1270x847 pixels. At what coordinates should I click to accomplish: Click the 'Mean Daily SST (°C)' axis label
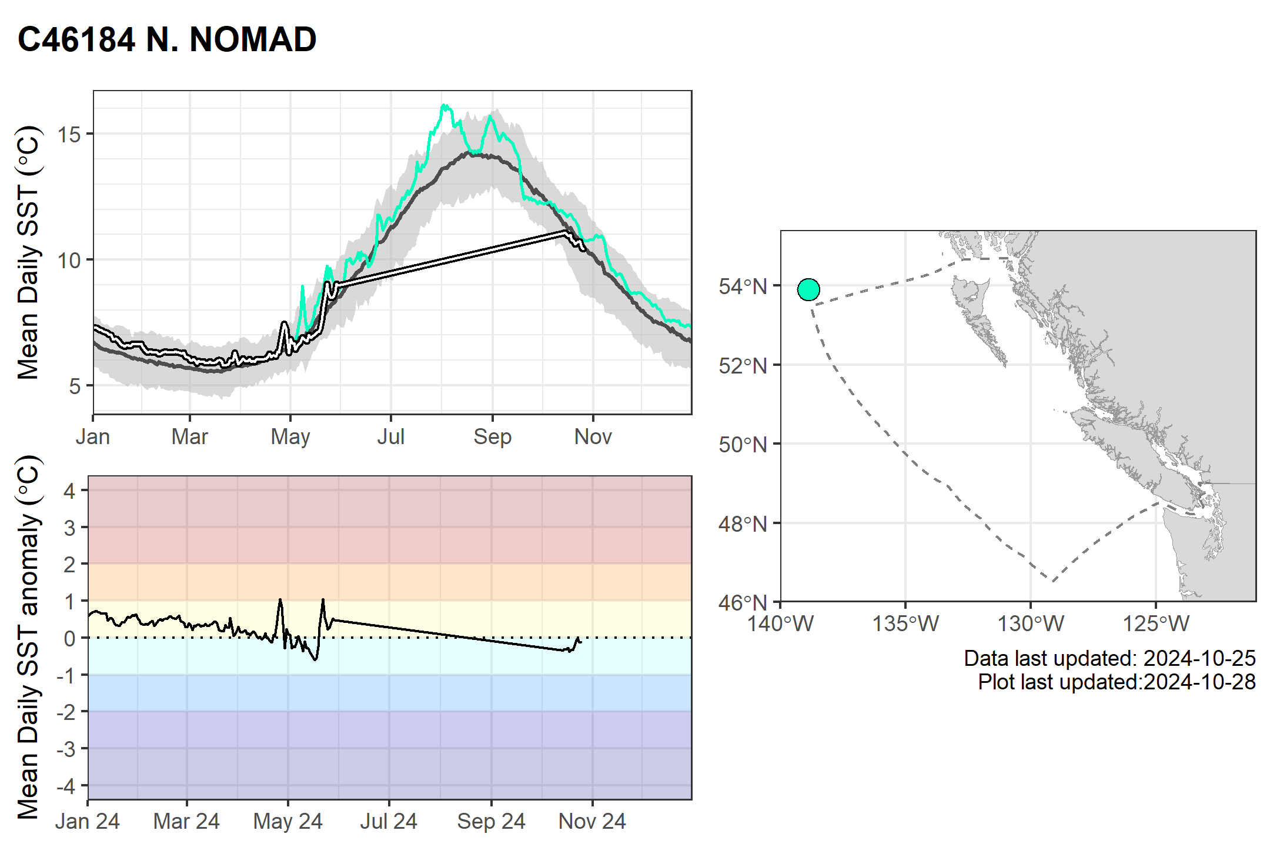28,253
